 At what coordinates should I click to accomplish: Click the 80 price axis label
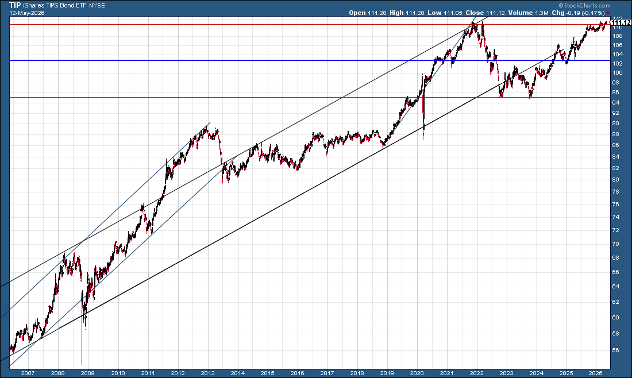coord(616,180)
